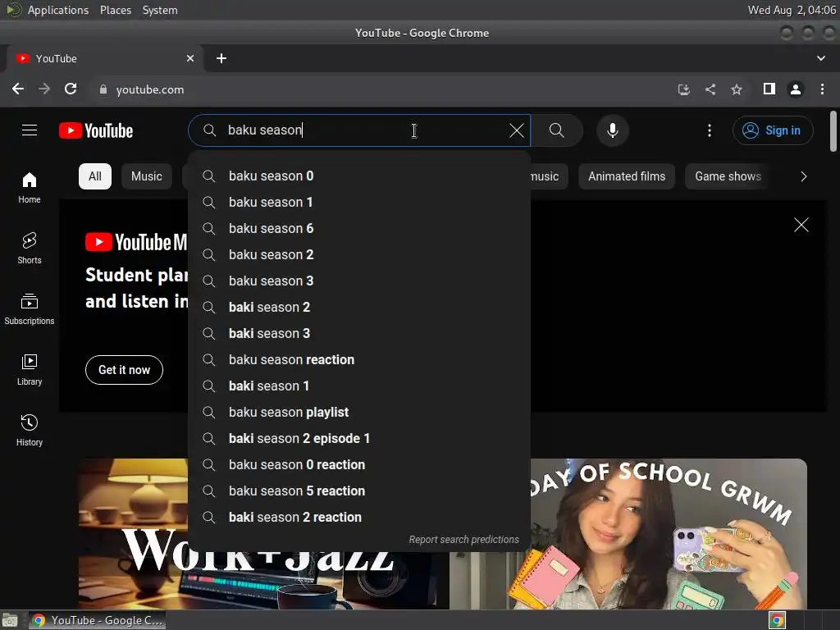Expand Chrome's tab search chevron
The image size is (840, 630).
pyautogui.click(x=820, y=58)
